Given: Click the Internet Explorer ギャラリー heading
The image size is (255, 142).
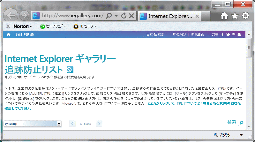Looking at the screenshot, I should (x=60, y=59).
